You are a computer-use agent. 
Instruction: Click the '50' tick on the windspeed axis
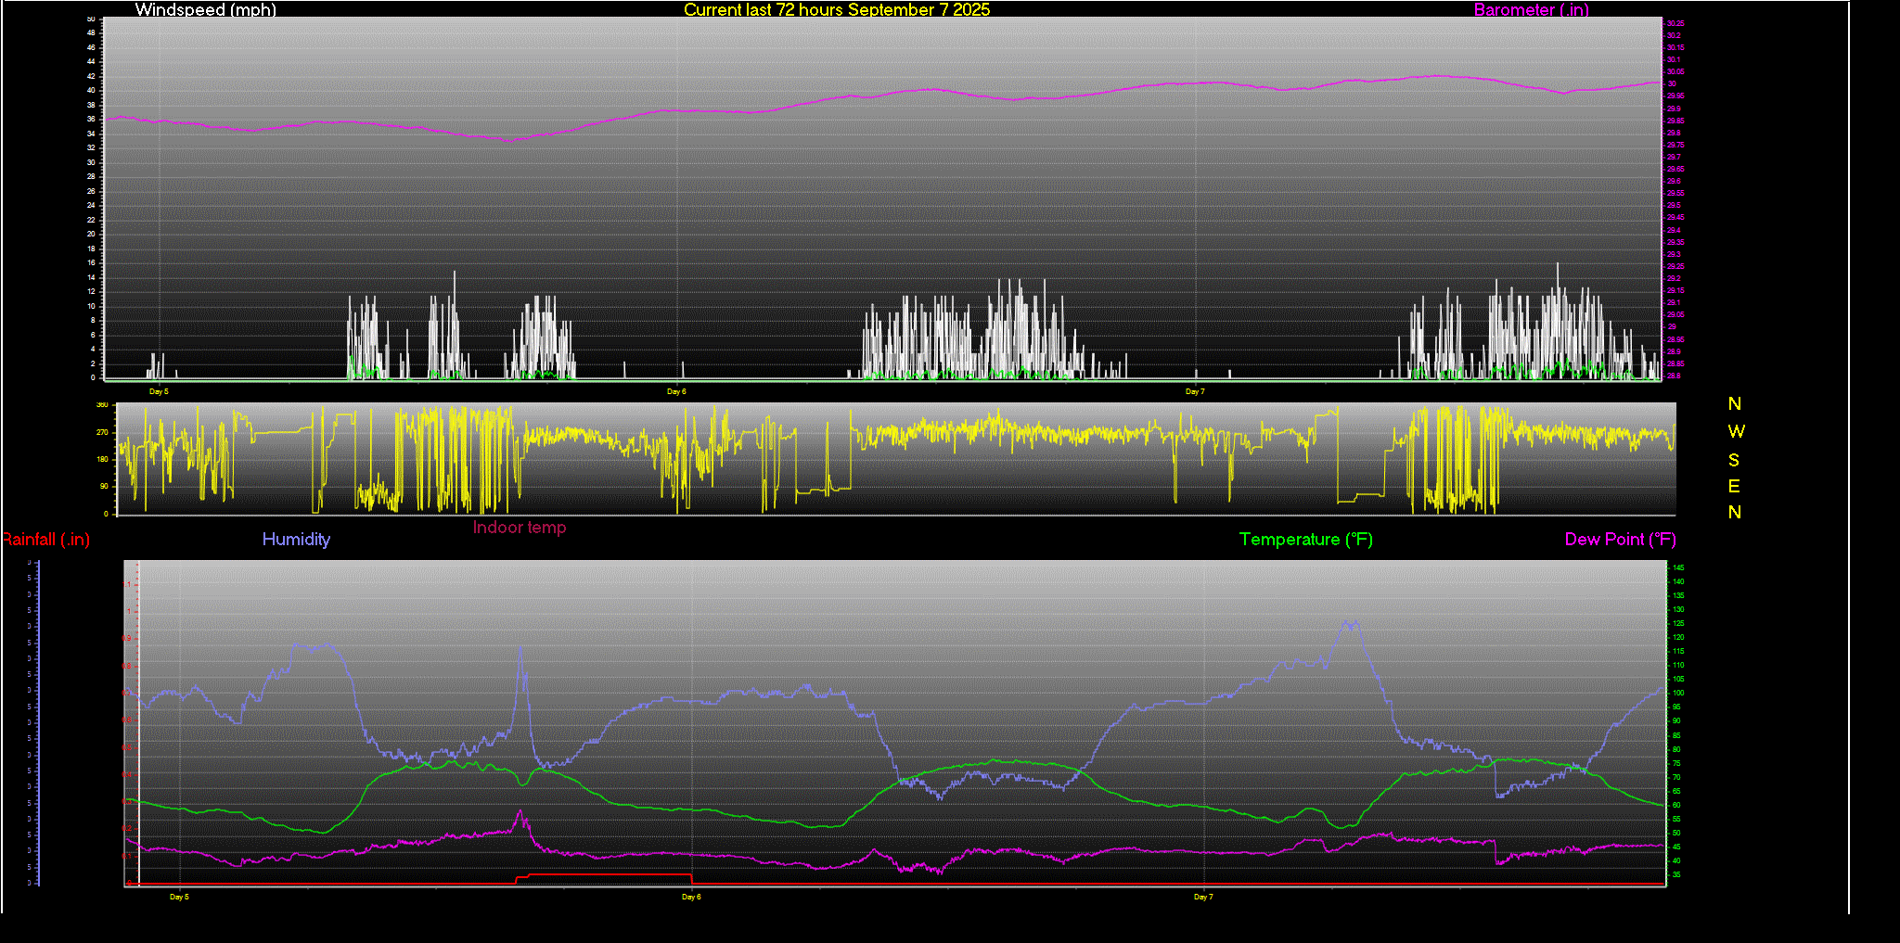point(91,19)
